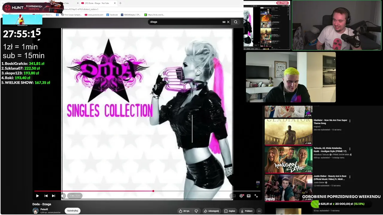Open Hooligan Style video thumbnail
The width and height of the screenshot is (383, 215).
[x=288, y=160]
